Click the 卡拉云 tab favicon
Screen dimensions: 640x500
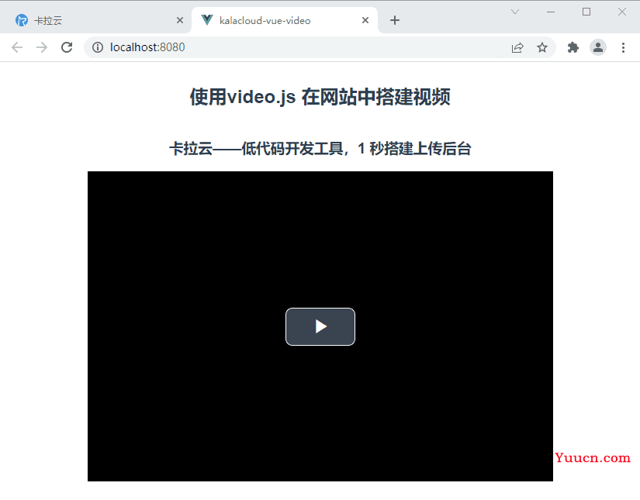pyautogui.click(x=21, y=20)
